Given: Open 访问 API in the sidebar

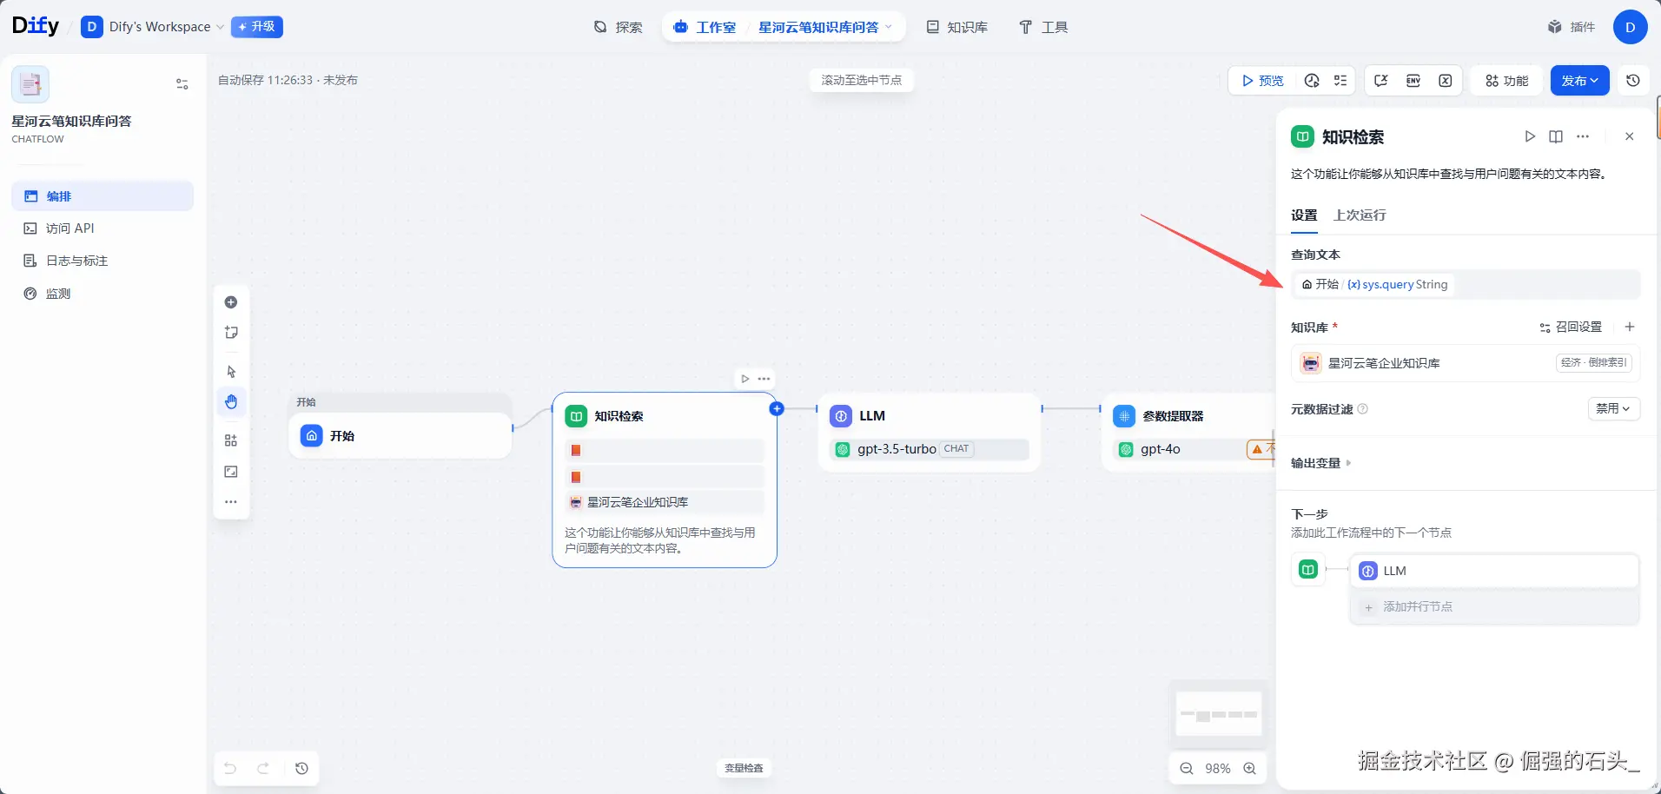Looking at the screenshot, I should pyautogui.click(x=103, y=228).
